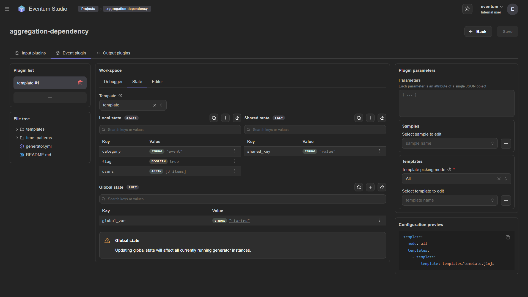Open README.md in file tree
The width and height of the screenshot is (528, 297).
point(38,155)
